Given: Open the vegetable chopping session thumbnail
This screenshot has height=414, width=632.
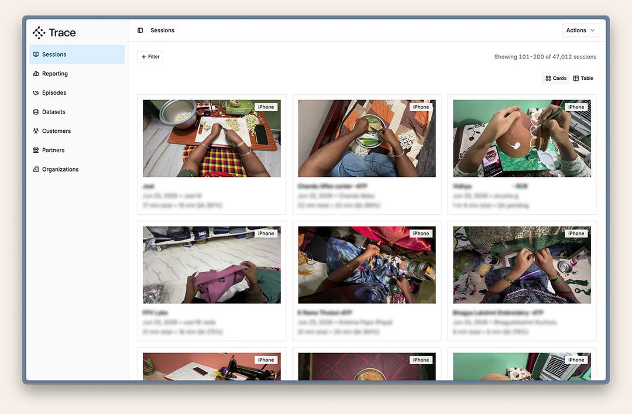Looking at the screenshot, I should (212, 138).
